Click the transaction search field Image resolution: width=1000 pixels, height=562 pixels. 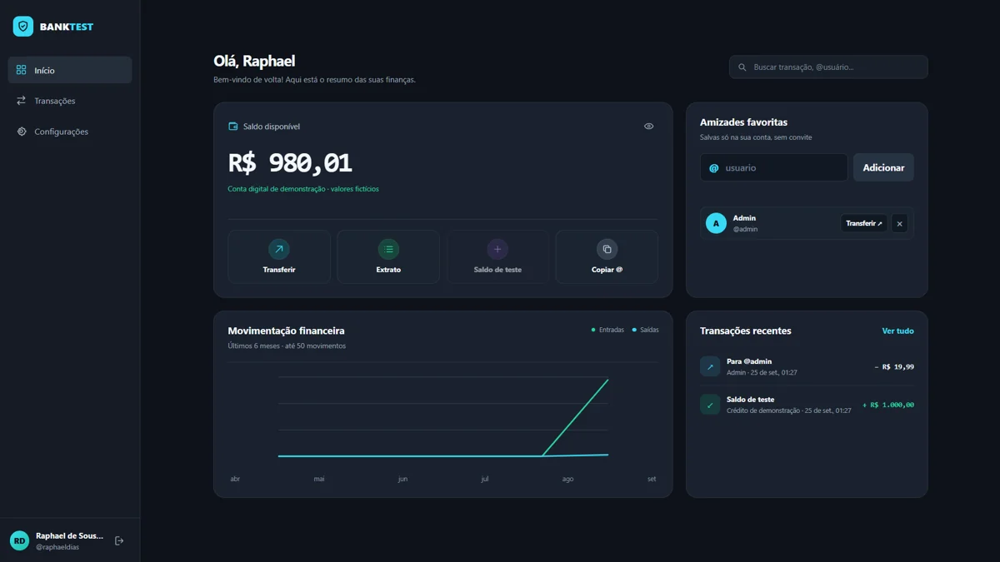828,67
